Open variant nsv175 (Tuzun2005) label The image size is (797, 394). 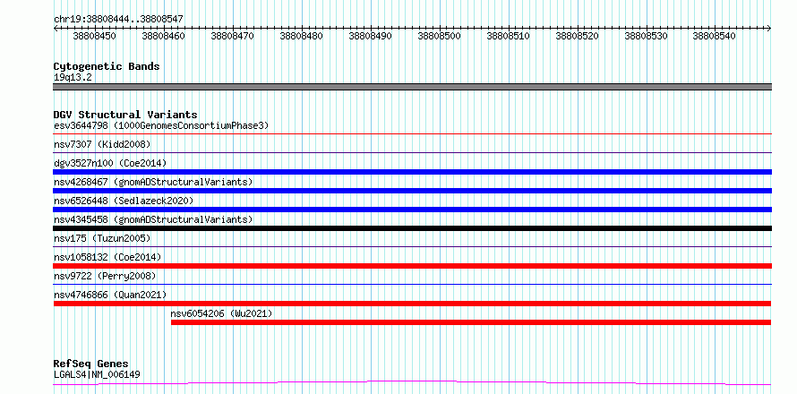click(x=102, y=238)
